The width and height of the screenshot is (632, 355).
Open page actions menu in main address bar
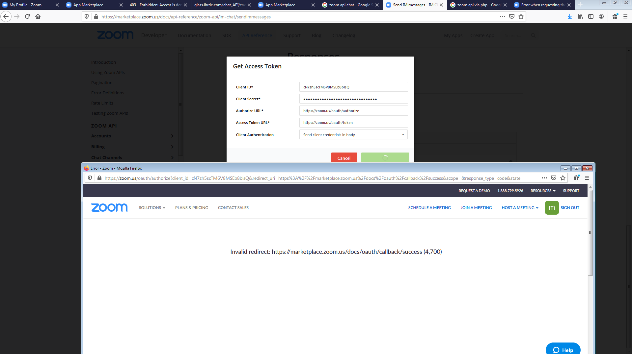tap(502, 16)
